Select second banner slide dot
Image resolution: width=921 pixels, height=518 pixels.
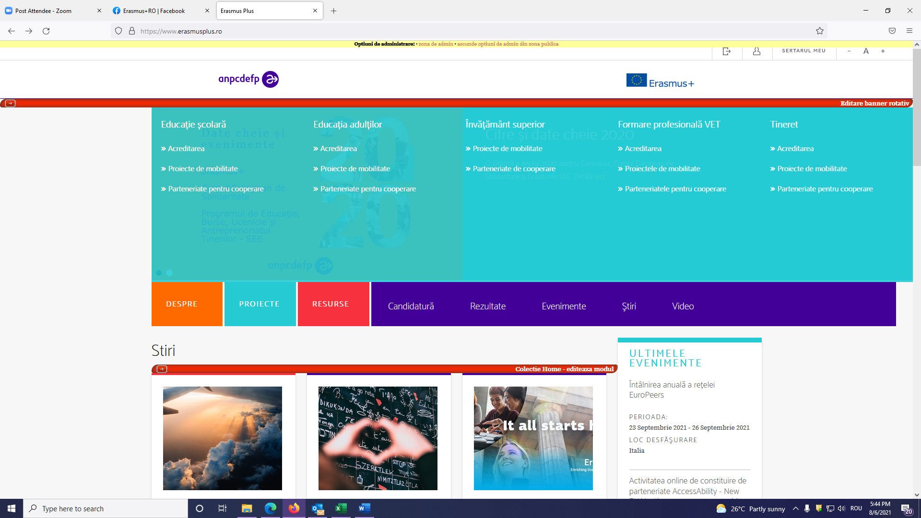click(x=169, y=273)
